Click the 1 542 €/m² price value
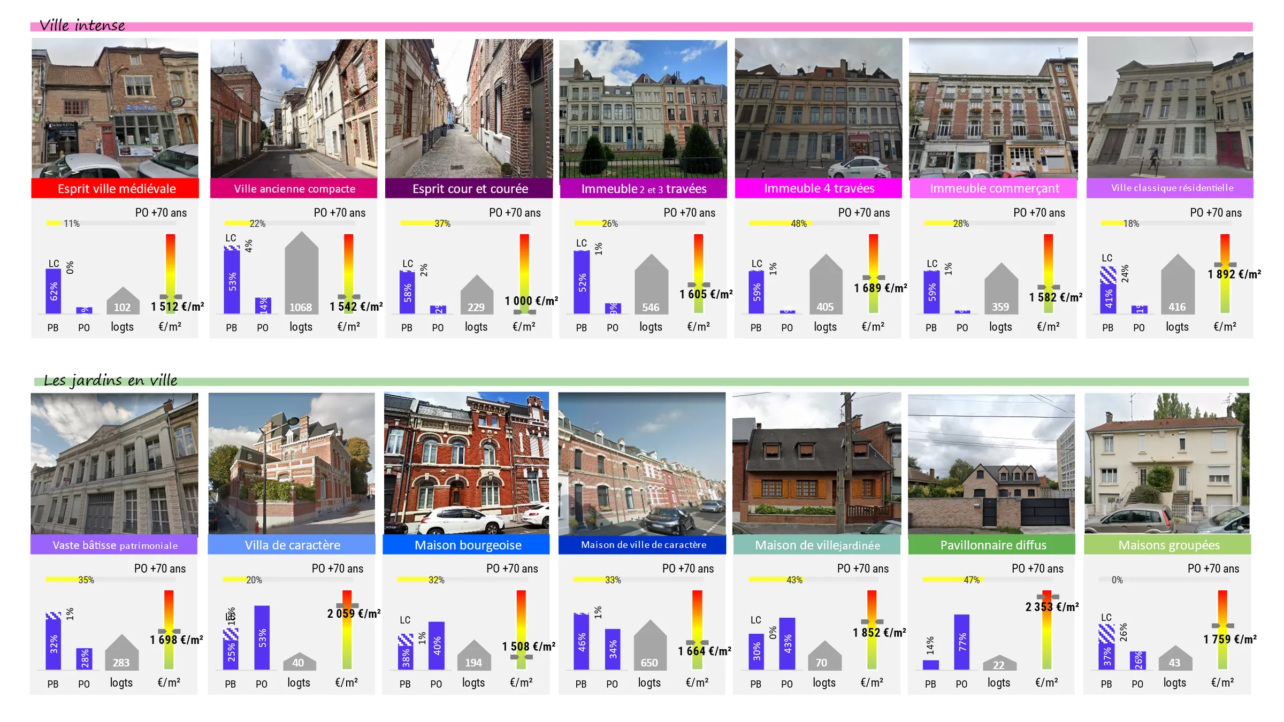1284x722 pixels. coord(356,306)
